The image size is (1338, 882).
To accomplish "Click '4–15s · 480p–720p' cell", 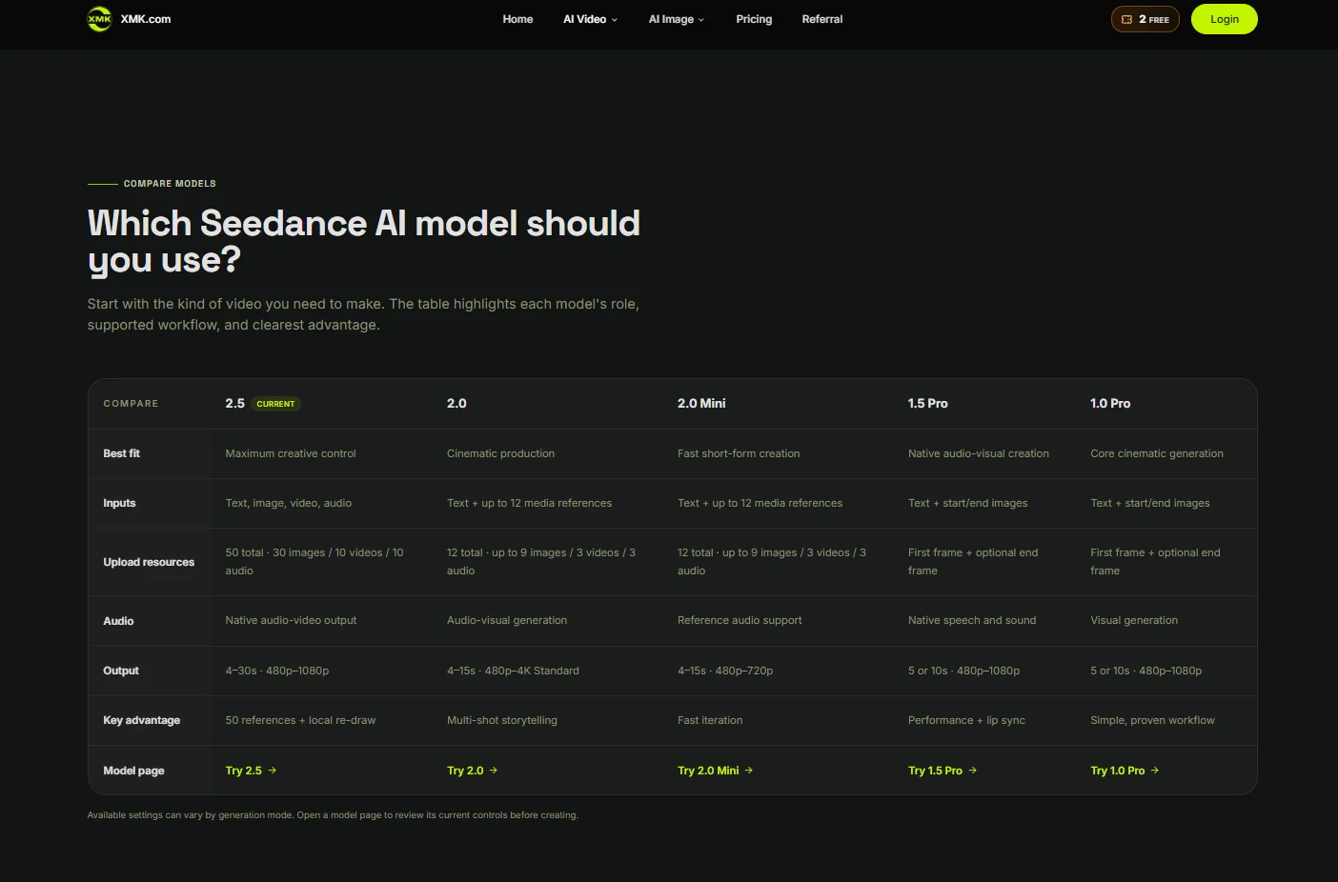I will pyautogui.click(x=725, y=671).
